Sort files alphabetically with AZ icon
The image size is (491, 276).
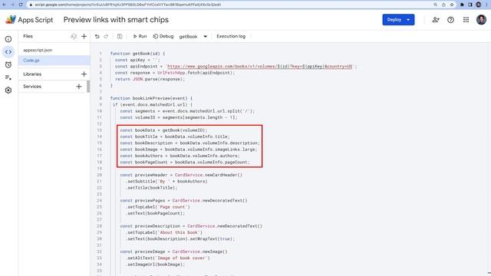pyautogui.click(x=74, y=36)
